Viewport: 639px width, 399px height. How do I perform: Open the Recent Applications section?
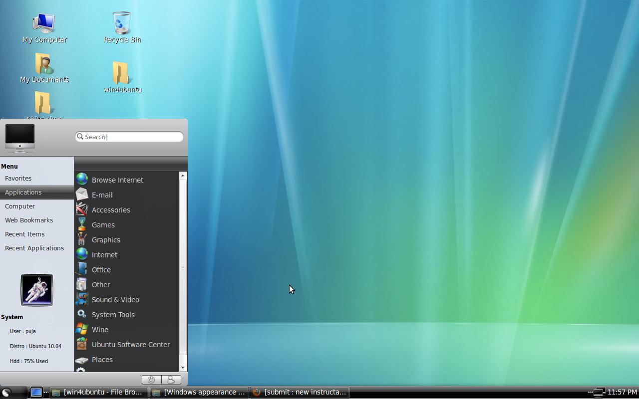point(34,248)
